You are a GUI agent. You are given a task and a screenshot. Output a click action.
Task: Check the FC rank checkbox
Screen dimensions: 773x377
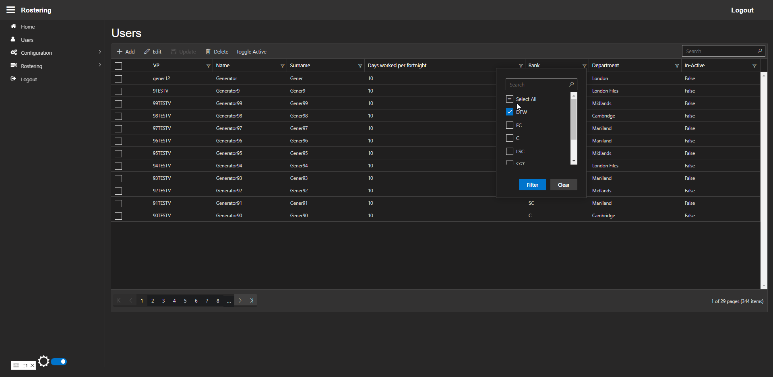tap(510, 125)
